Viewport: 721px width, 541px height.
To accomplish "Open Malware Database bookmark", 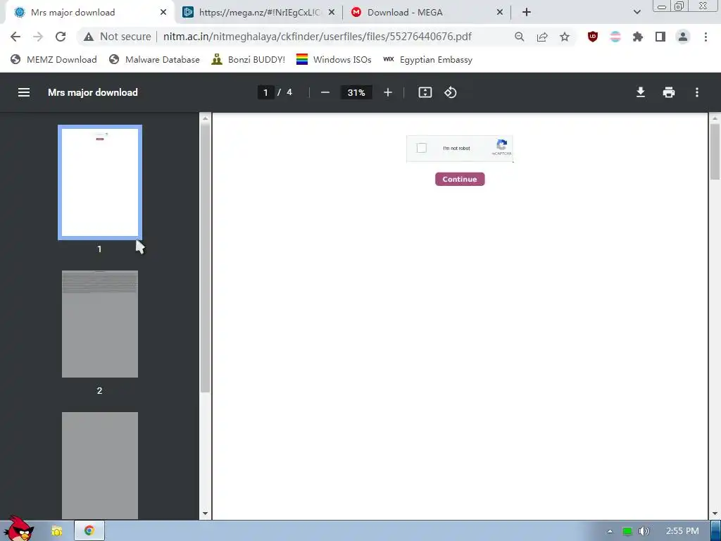I will coord(154,60).
